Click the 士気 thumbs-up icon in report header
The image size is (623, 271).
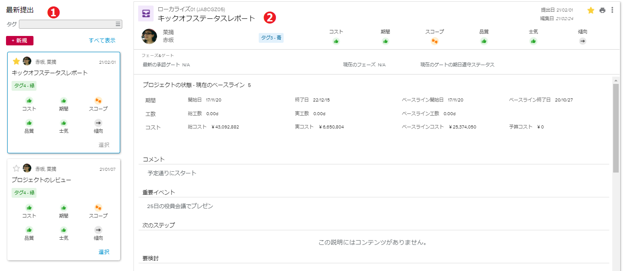tap(533, 41)
